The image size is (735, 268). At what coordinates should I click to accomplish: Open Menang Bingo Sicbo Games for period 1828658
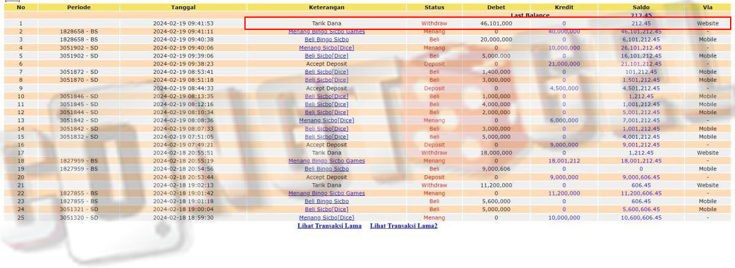coord(326,31)
